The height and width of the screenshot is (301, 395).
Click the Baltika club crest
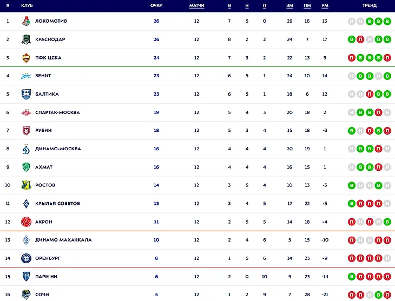tap(26, 94)
